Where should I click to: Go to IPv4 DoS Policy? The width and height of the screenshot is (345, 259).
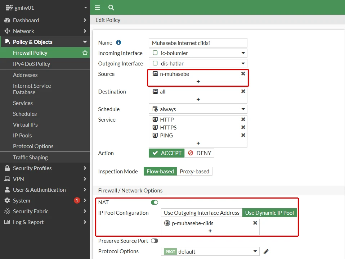[45, 64]
